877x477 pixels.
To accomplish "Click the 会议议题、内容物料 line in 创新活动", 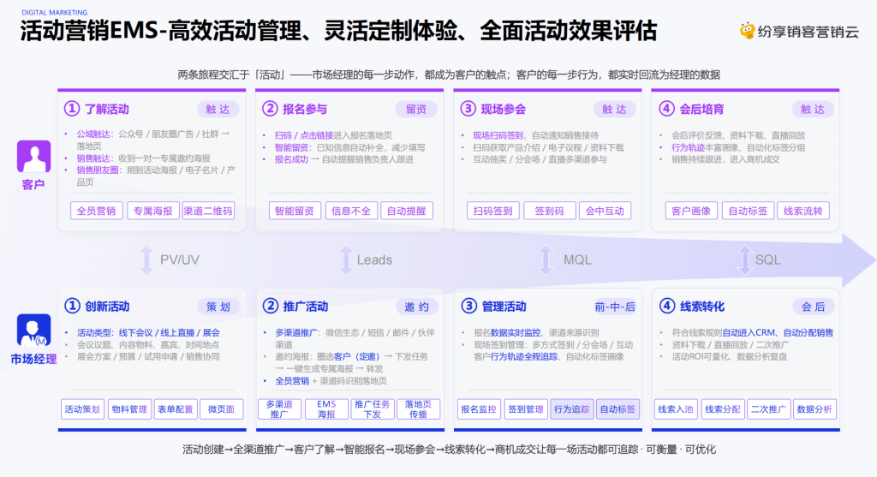I will [148, 345].
